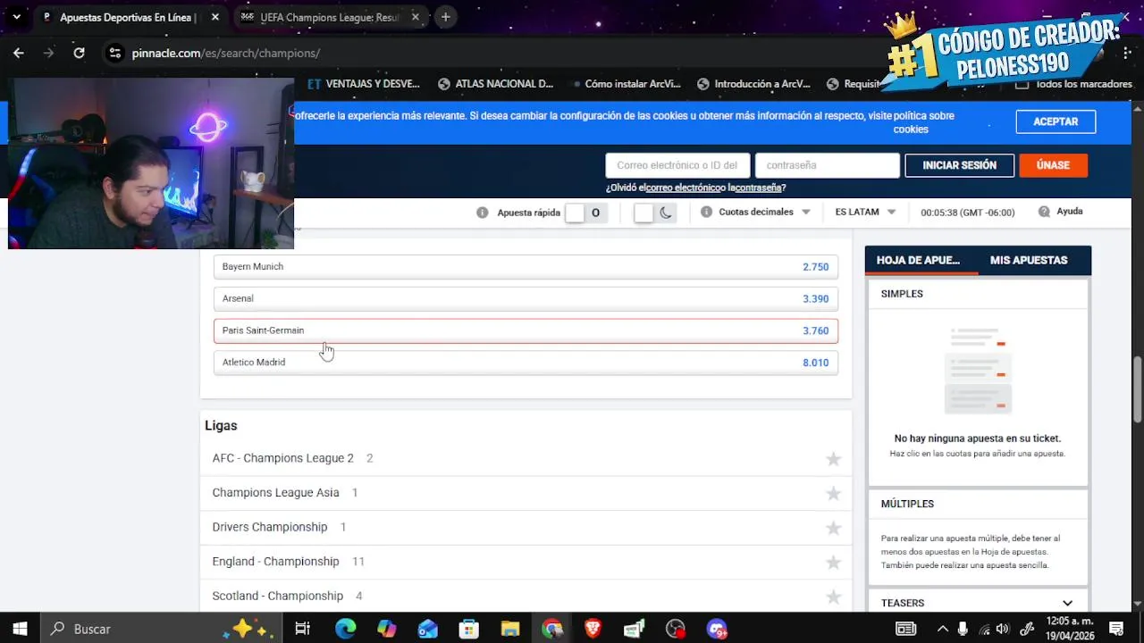This screenshot has height=643, width=1144.
Task: Open England - Championship league
Action: [275, 562]
